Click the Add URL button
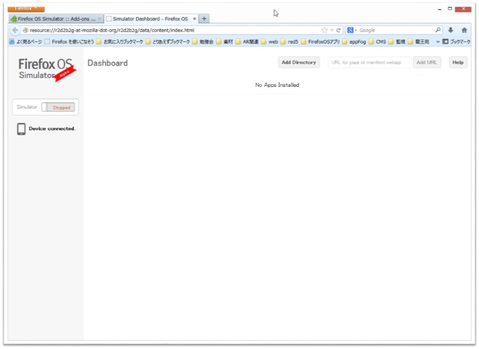This screenshot has height=349, width=479. [427, 62]
